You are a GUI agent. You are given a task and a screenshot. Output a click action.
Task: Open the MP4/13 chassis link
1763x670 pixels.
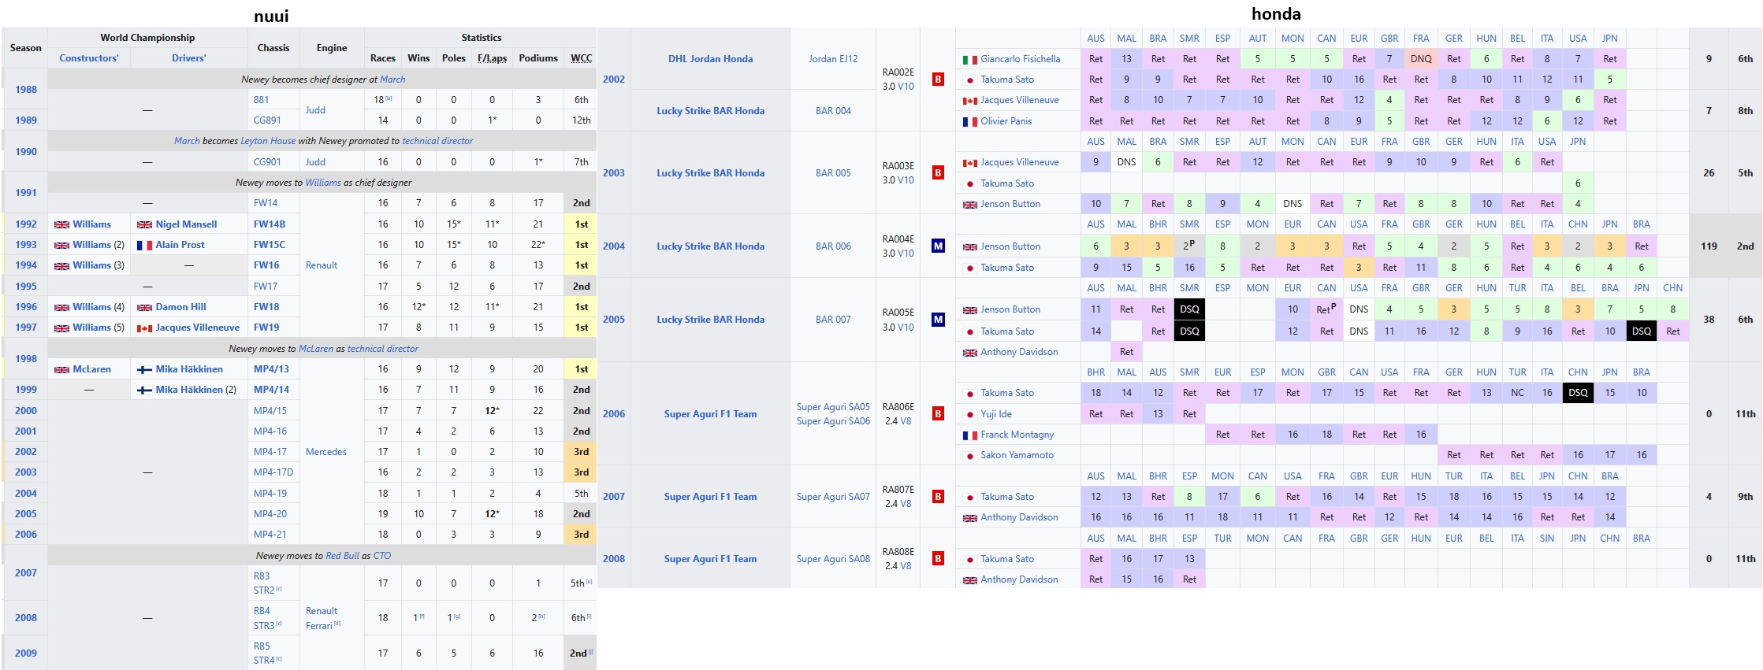tap(271, 369)
